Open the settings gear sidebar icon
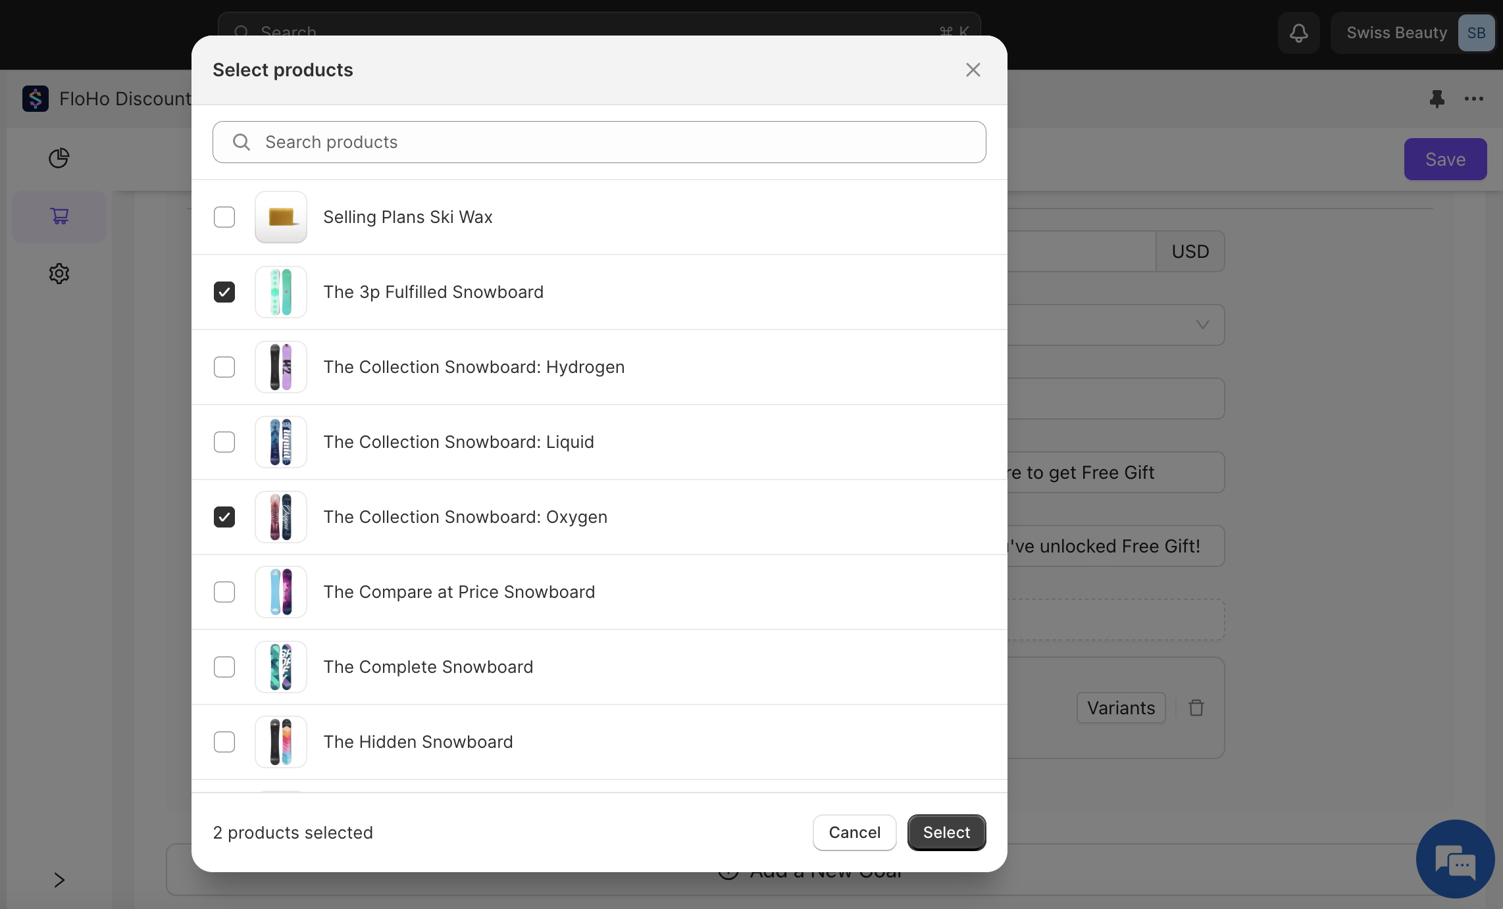The height and width of the screenshot is (909, 1503). tap(59, 274)
